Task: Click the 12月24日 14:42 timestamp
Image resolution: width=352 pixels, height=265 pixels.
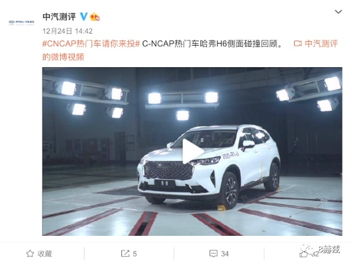Action: click(x=67, y=31)
